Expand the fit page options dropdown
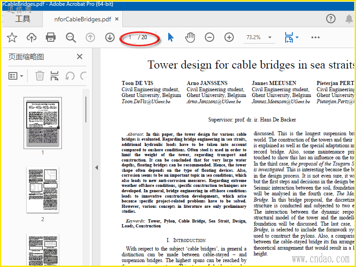This screenshot has height=267, width=356. click(297, 38)
